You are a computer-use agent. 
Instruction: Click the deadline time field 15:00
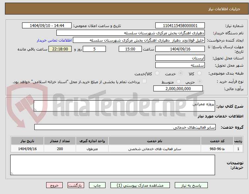(x=130, y=49)
